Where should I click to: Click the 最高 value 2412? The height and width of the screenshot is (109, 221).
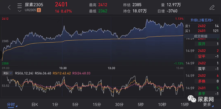[103, 5]
